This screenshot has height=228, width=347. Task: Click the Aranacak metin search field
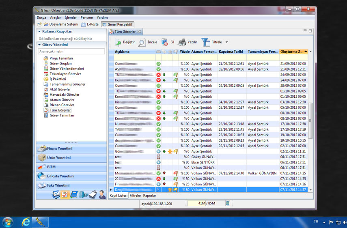[x=71, y=52]
